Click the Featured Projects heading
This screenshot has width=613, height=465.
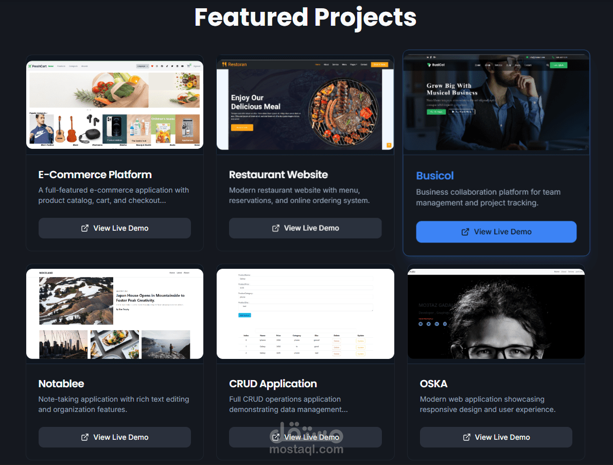point(305,18)
